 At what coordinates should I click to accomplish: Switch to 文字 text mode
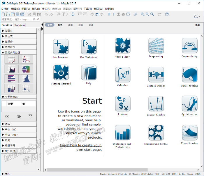click(x=50, y=25)
